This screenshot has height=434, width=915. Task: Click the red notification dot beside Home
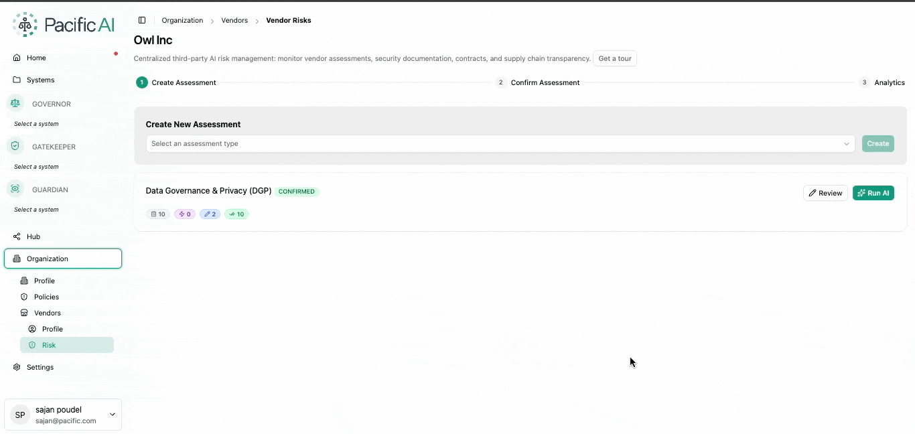[x=116, y=54]
